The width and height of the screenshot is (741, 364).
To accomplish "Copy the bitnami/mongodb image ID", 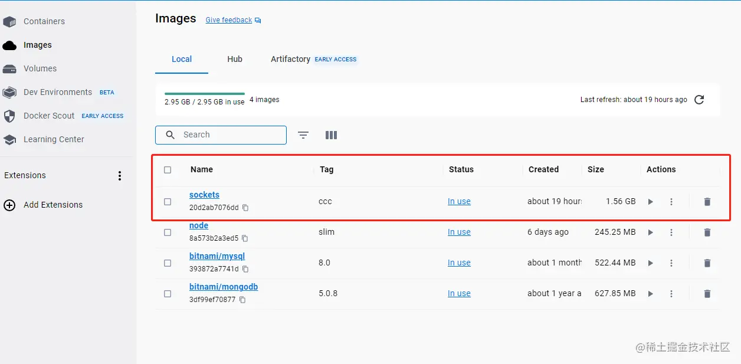I will point(242,300).
